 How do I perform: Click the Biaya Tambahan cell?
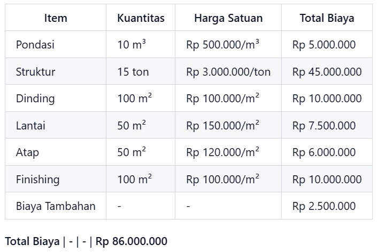pyautogui.click(x=56, y=206)
